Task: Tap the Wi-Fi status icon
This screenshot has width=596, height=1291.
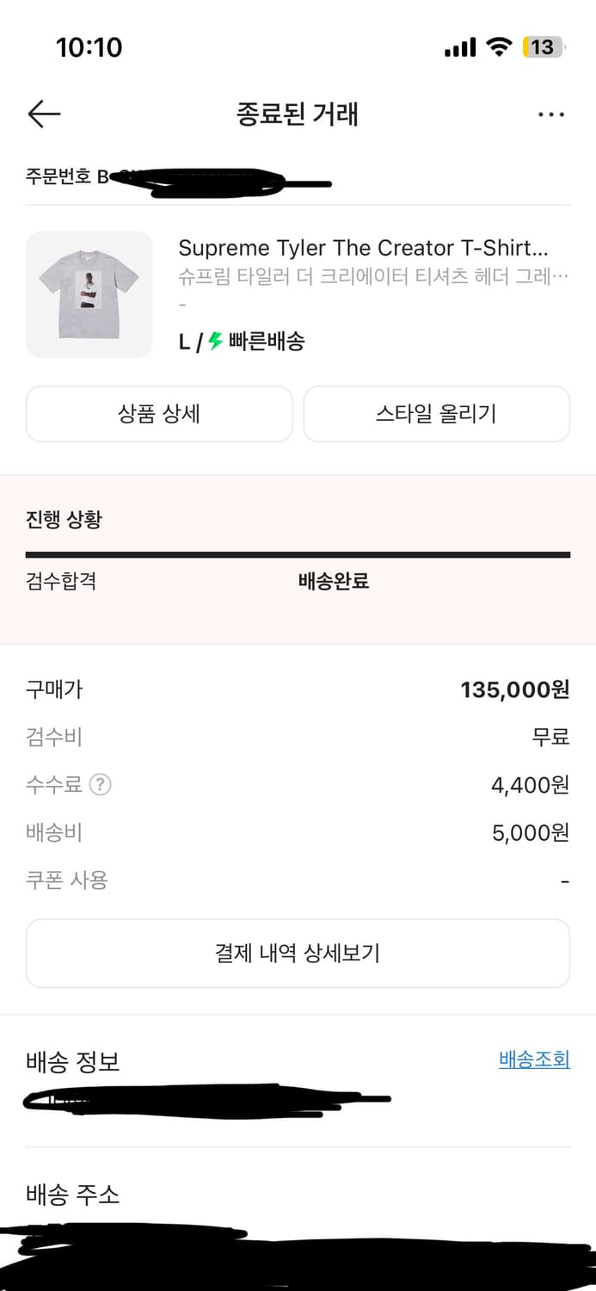Action: 498,46
